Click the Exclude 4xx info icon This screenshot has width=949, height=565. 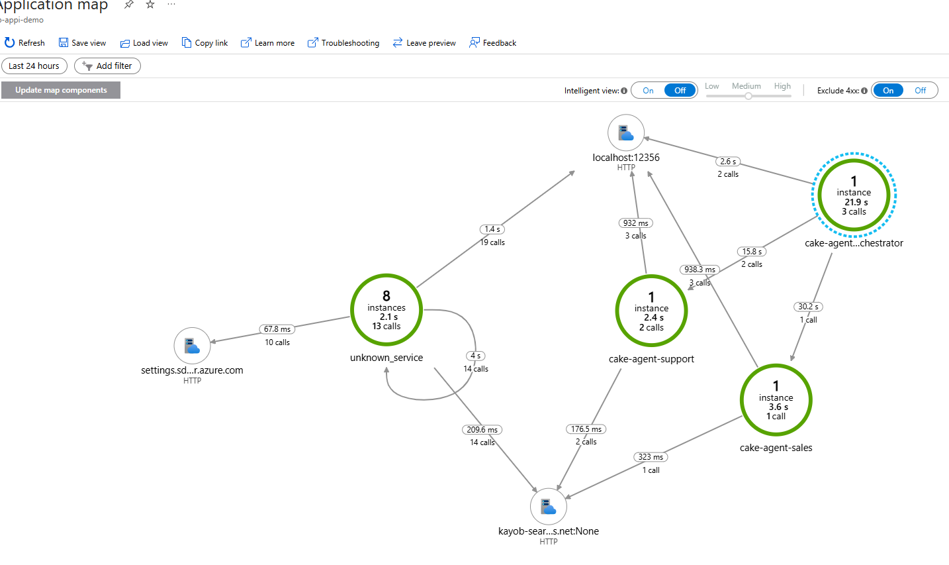coord(864,91)
